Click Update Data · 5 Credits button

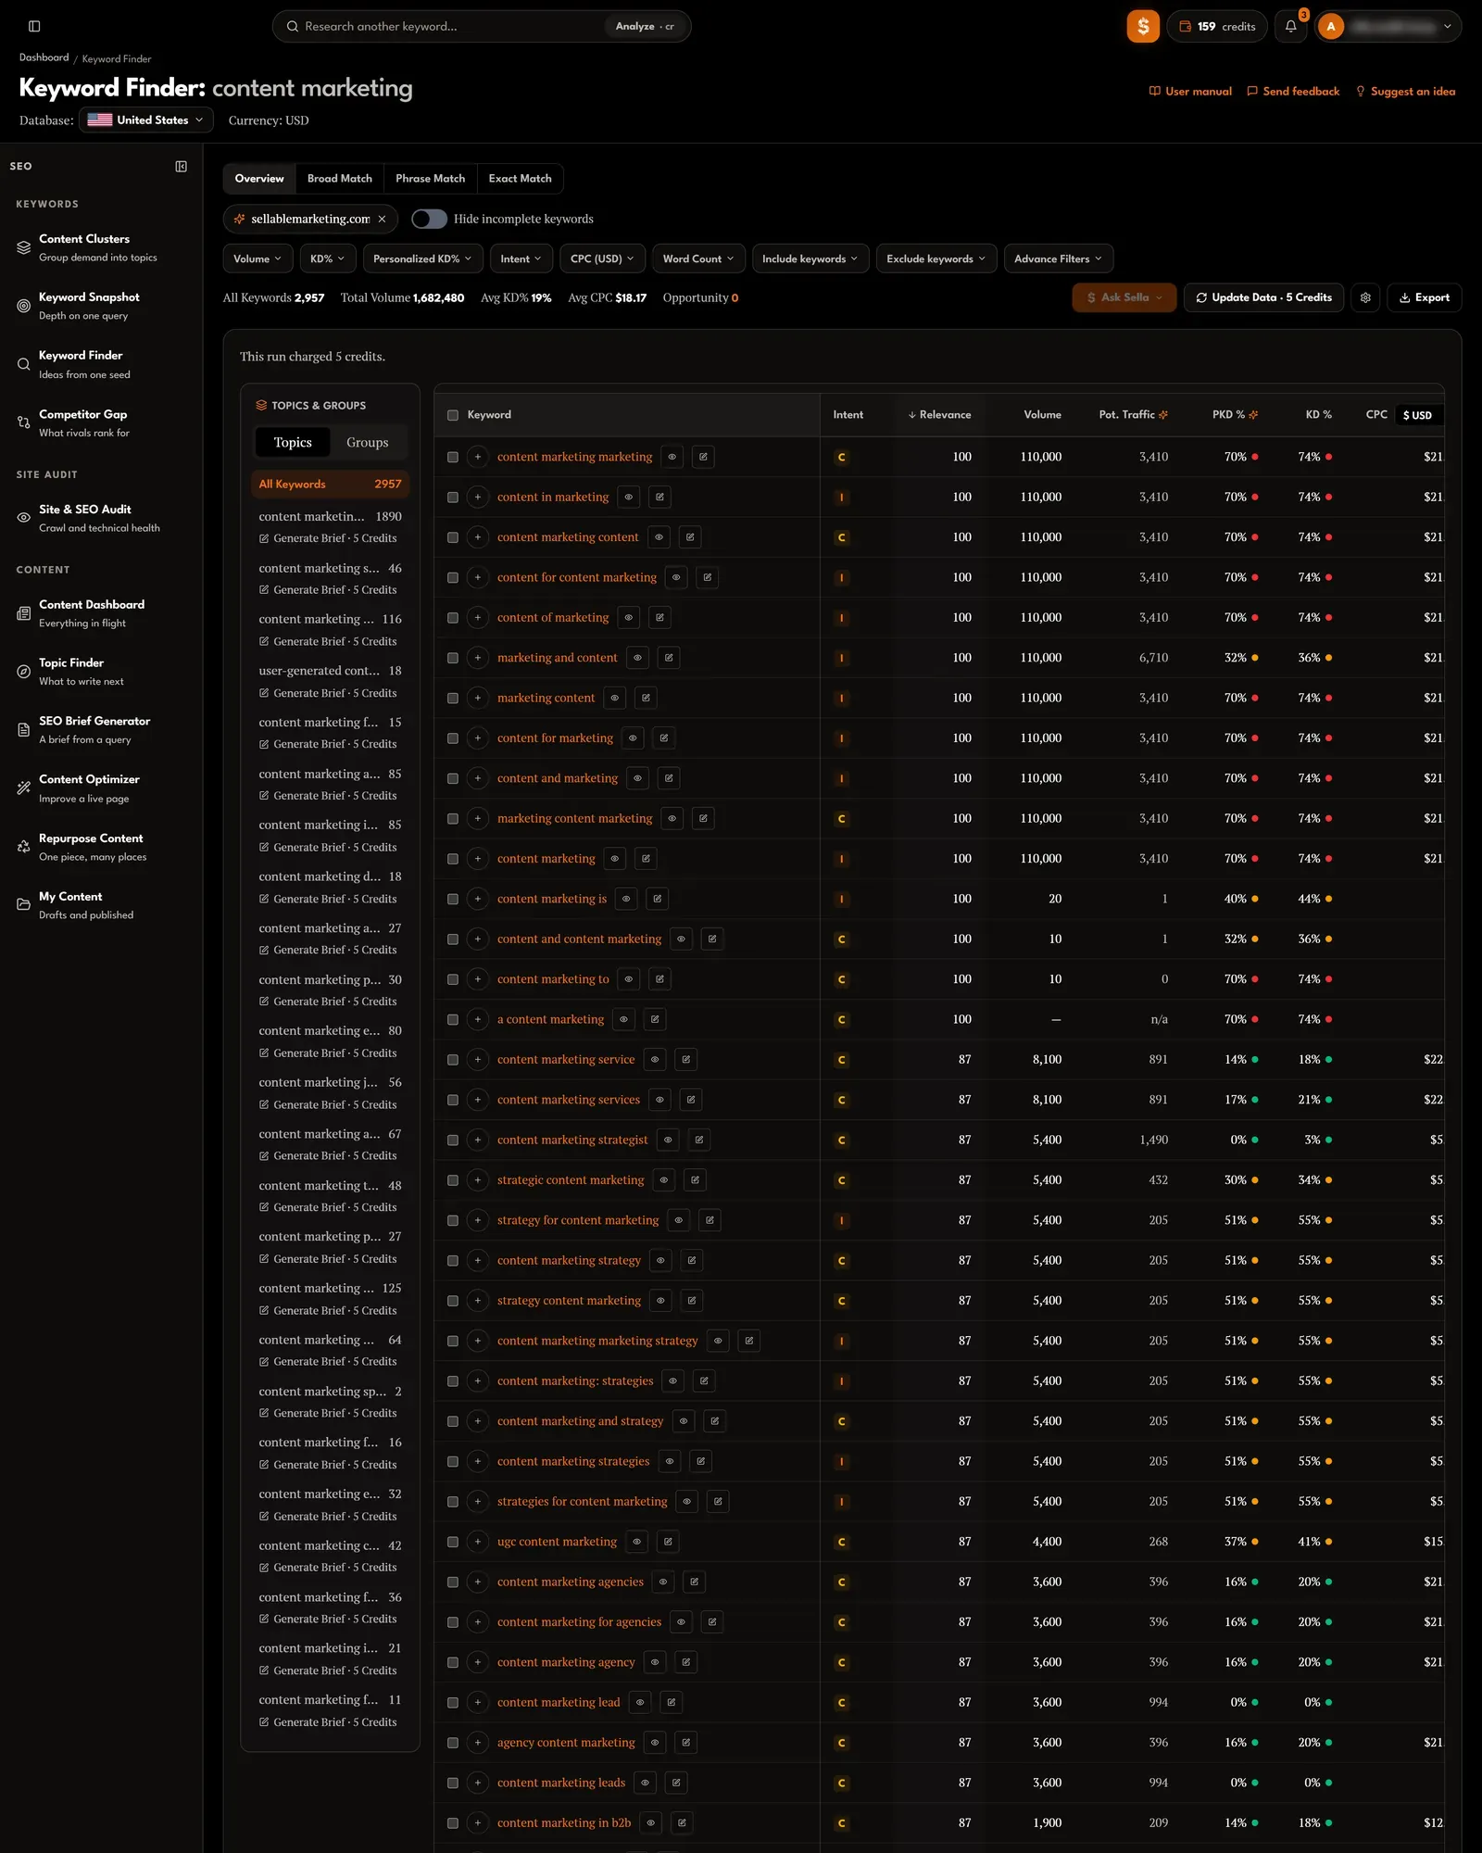[x=1263, y=297]
